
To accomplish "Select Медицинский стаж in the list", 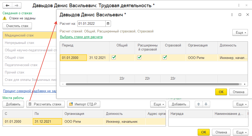I will [x=19, y=35].
